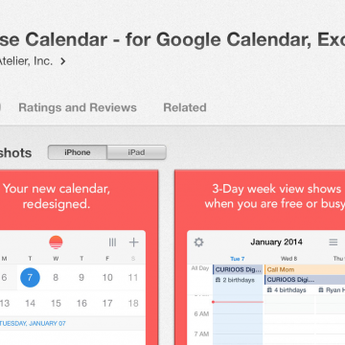Click the hamburger list icon beside January 2014
The image size is (345, 345).
coord(333,242)
